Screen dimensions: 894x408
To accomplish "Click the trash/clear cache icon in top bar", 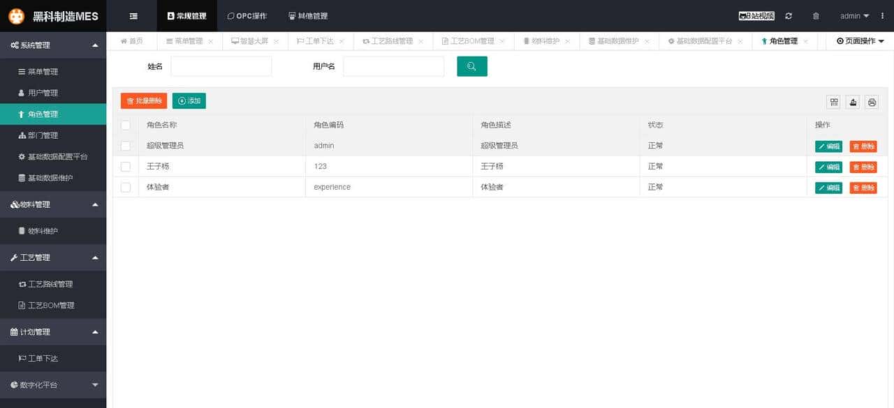I will click(x=815, y=15).
